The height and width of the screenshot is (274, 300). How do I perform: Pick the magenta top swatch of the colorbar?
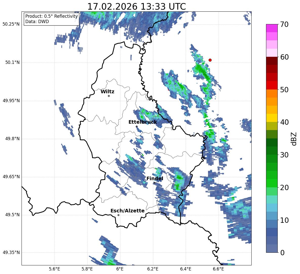pyautogui.click(x=272, y=28)
